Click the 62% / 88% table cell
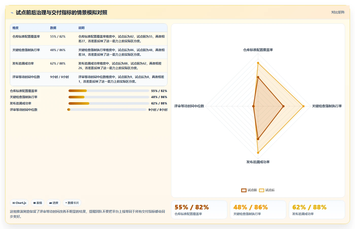This screenshot has width=355, height=229. [58, 64]
